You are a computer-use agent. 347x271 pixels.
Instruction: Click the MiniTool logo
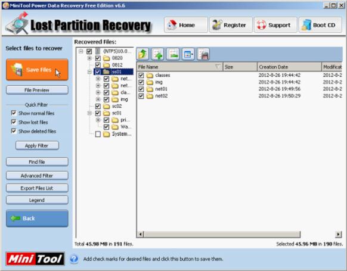pos(35,259)
